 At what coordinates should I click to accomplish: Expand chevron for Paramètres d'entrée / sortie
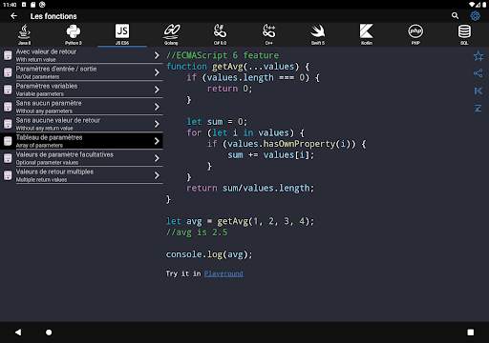pyautogui.click(x=157, y=72)
